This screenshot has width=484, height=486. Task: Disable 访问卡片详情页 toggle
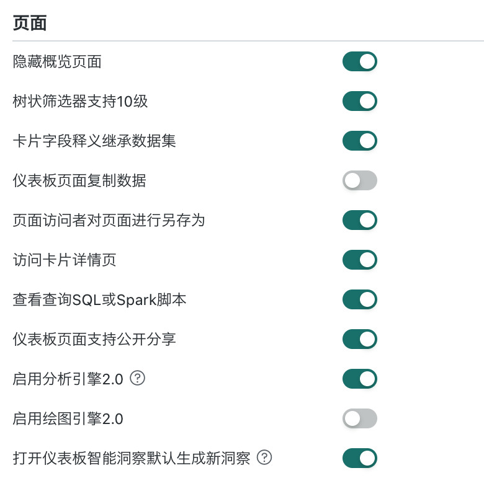click(x=360, y=260)
